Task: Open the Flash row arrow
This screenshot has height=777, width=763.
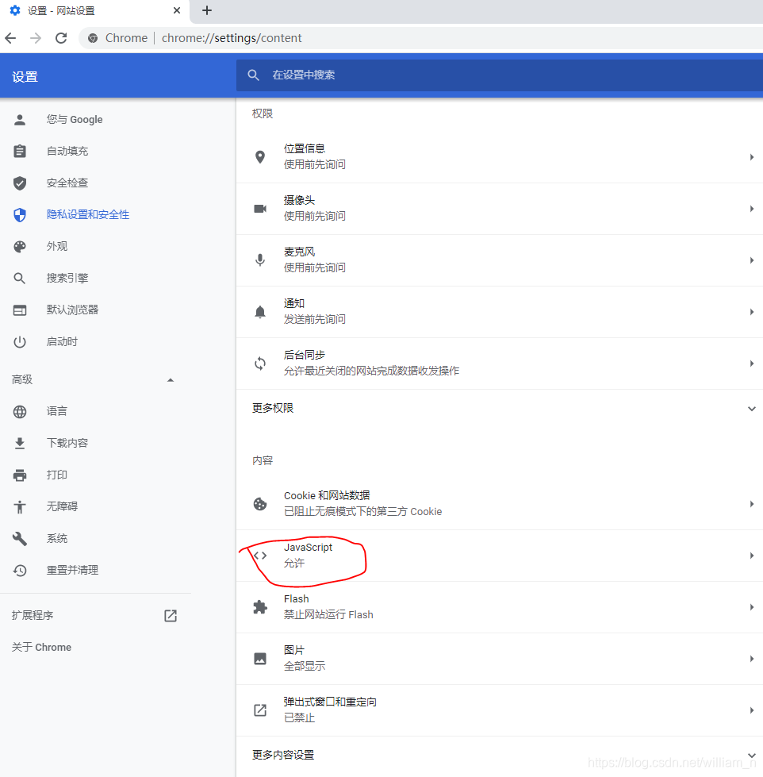Action: pyautogui.click(x=752, y=607)
